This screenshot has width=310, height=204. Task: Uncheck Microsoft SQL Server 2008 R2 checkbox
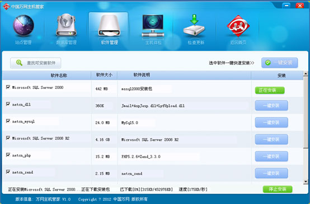click(x=8, y=138)
